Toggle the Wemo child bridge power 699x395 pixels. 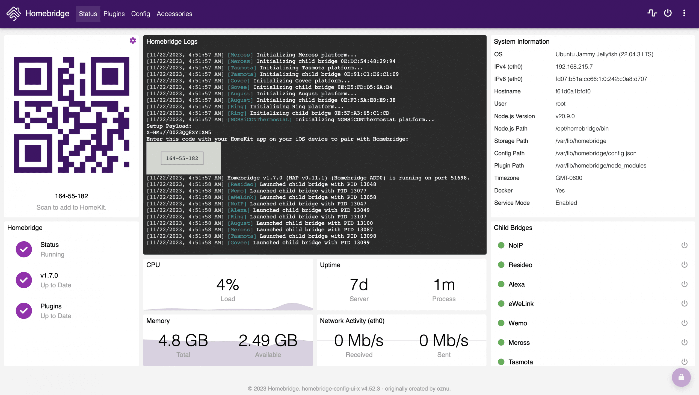[684, 323]
